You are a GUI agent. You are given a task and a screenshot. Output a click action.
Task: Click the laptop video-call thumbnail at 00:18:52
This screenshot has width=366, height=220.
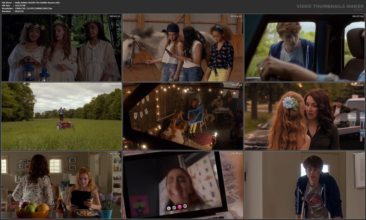[183, 185]
